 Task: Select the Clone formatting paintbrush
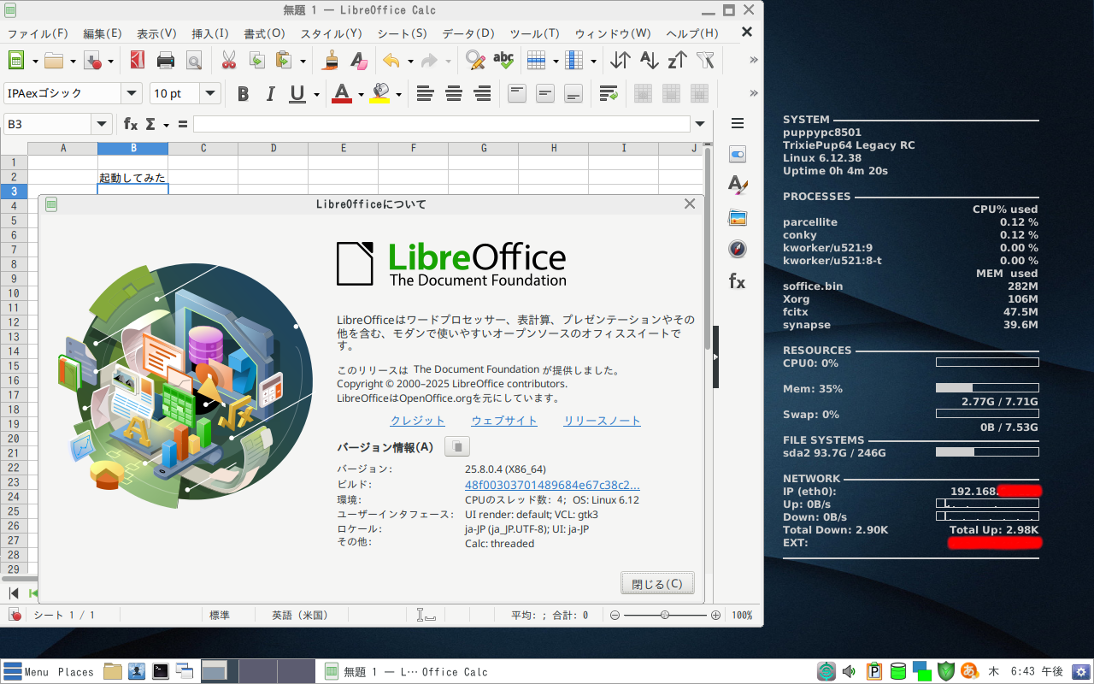(331, 60)
